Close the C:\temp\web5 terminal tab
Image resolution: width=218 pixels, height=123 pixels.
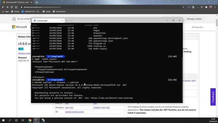62,20
